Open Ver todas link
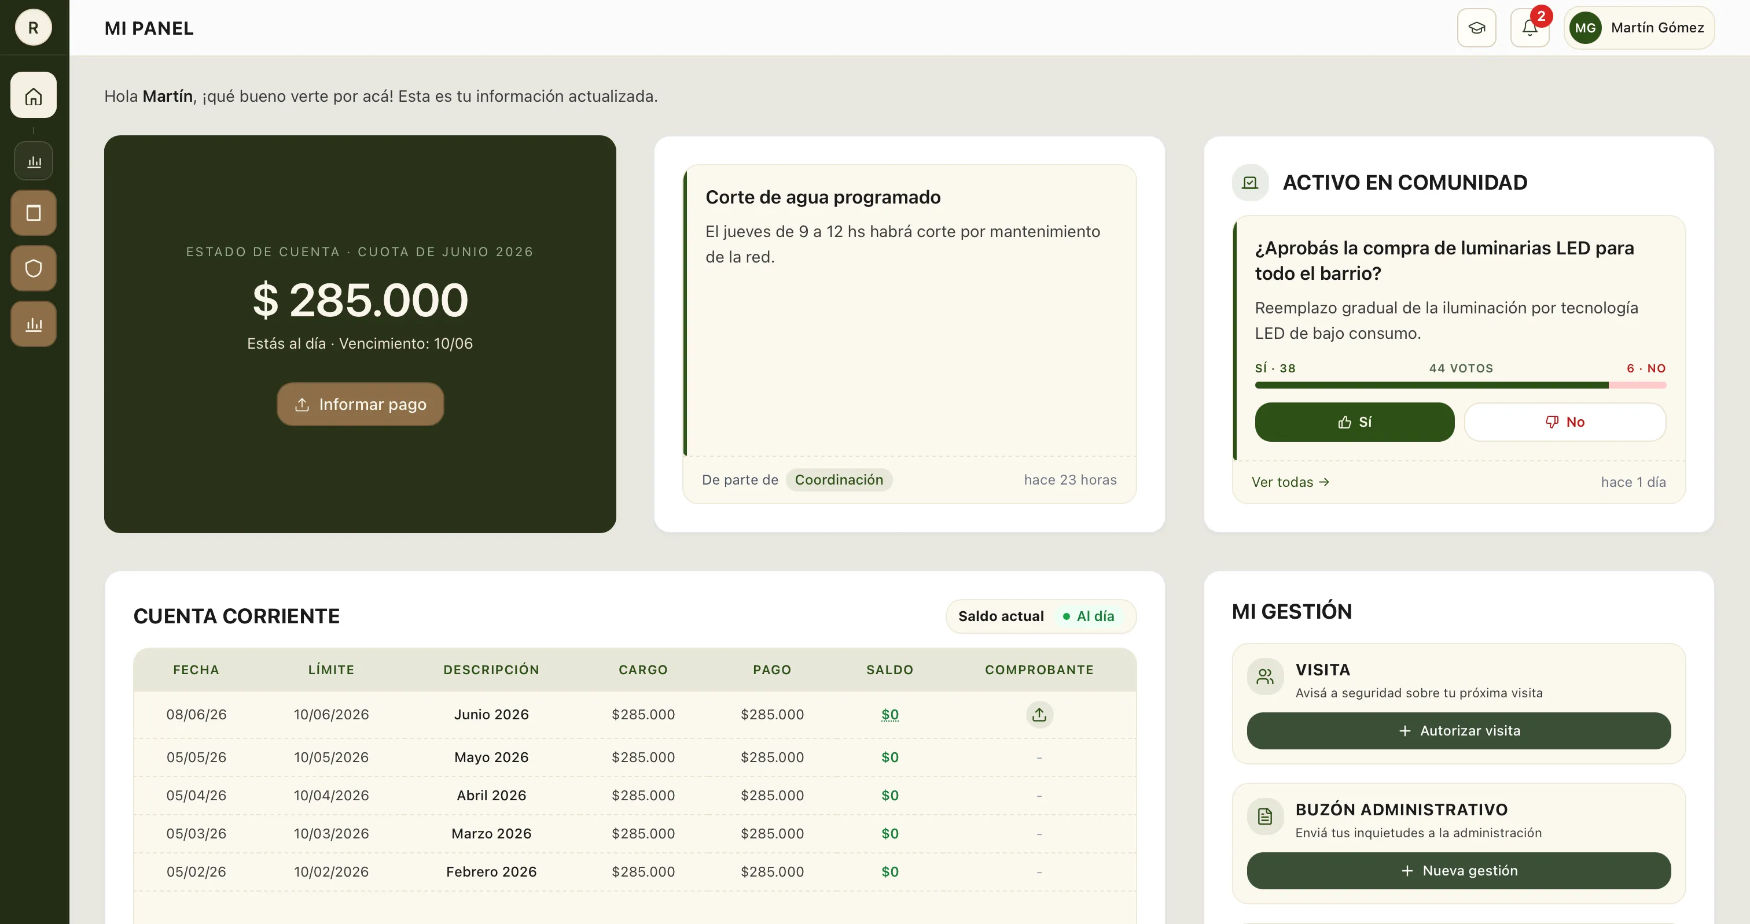Screen dimensions: 1750x924 1290,482
